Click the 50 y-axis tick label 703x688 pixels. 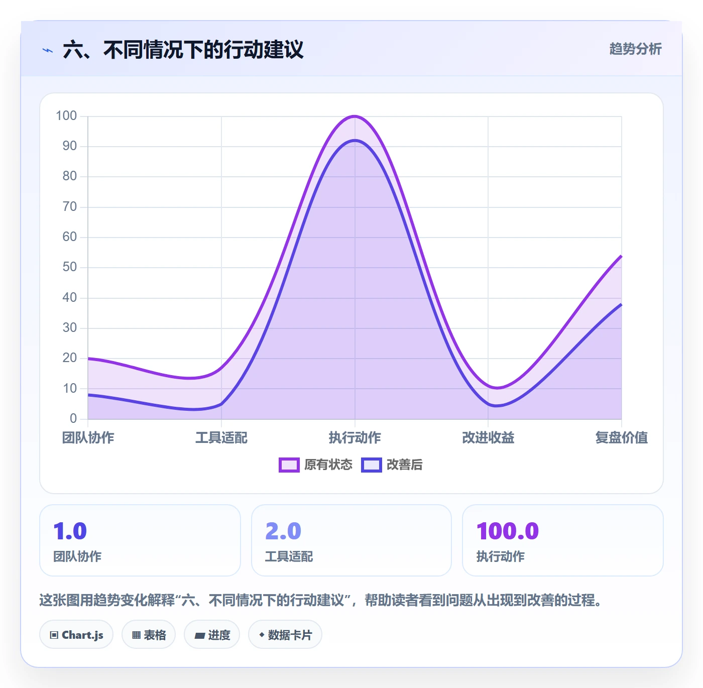pyautogui.click(x=70, y=267)
